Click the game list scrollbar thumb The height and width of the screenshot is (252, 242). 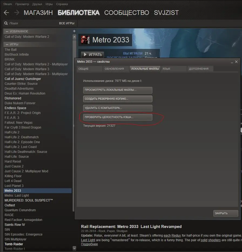point(74,125)
